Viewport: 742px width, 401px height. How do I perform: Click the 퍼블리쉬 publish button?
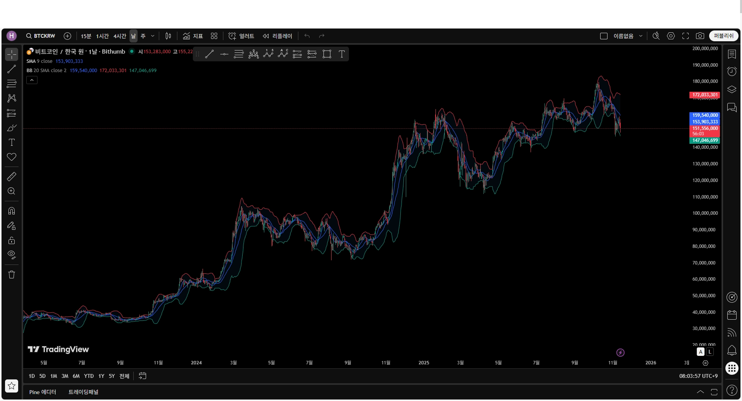[723, 36]
